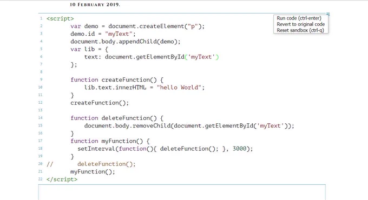Click line number 8 in gutter
Screen dimensions: 368x200
coord(41,72)
